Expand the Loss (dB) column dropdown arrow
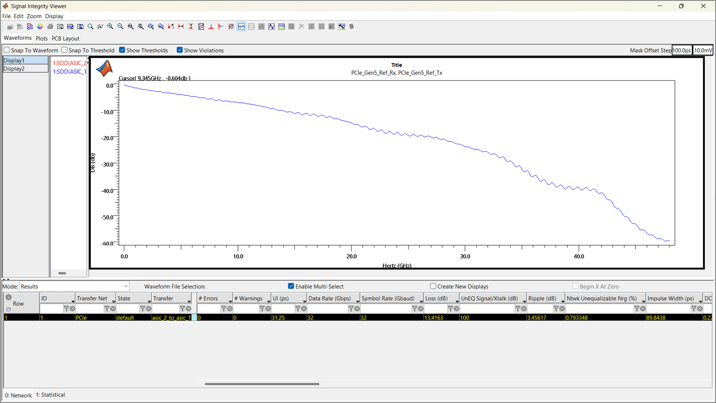Screen dimensions: 716x403 [x=457, y=301]
